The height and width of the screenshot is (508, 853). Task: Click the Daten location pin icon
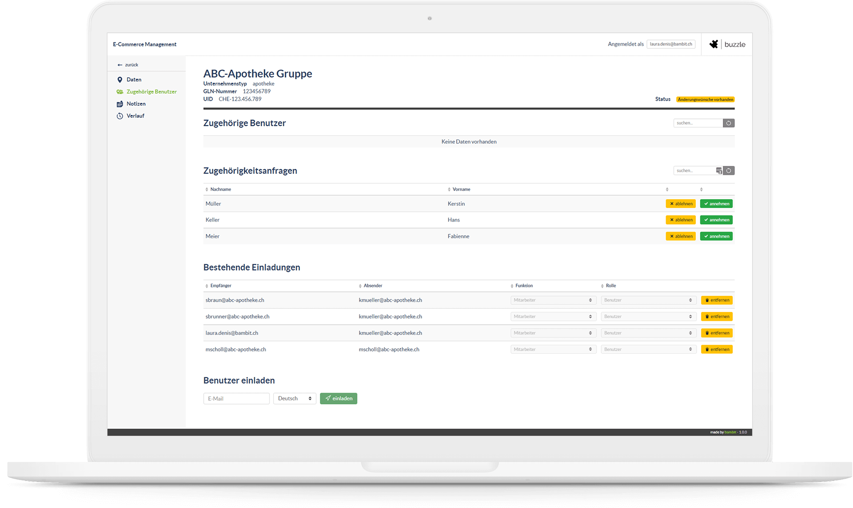point(120,80)
